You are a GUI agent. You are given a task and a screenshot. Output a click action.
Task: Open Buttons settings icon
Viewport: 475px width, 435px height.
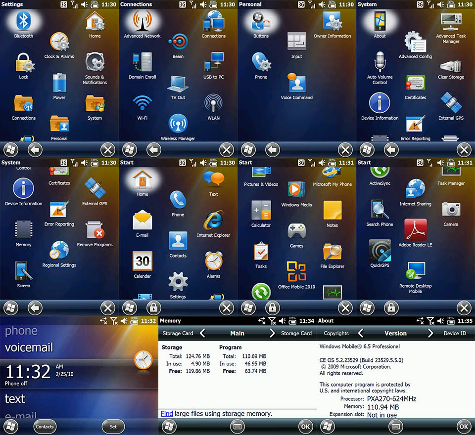coord(261,21)
